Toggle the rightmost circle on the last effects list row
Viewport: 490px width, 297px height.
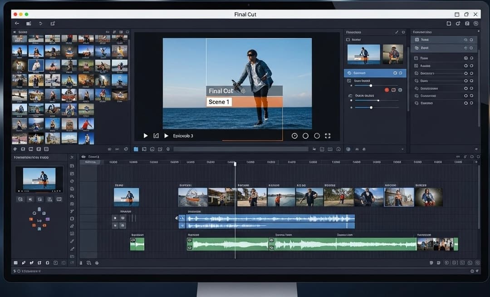click(471, 103)
